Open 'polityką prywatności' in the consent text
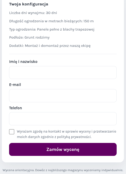Screen dimensions: 126x174 point(74,137)
